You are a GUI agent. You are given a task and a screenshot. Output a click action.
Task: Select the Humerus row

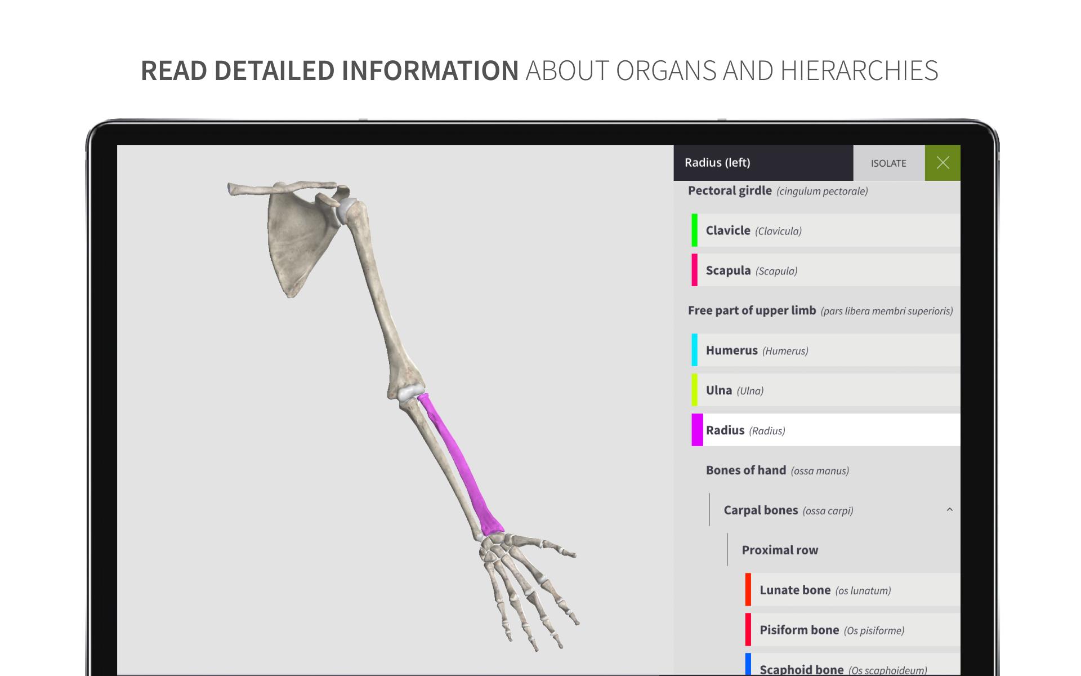click(x=825, y=350)
